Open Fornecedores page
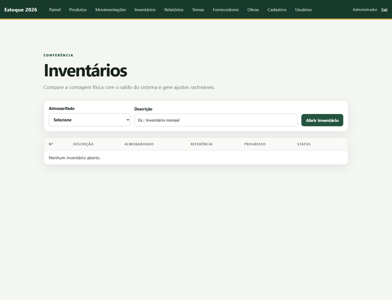The height and width of the screenshot is (300, 392). coord(226,10)
